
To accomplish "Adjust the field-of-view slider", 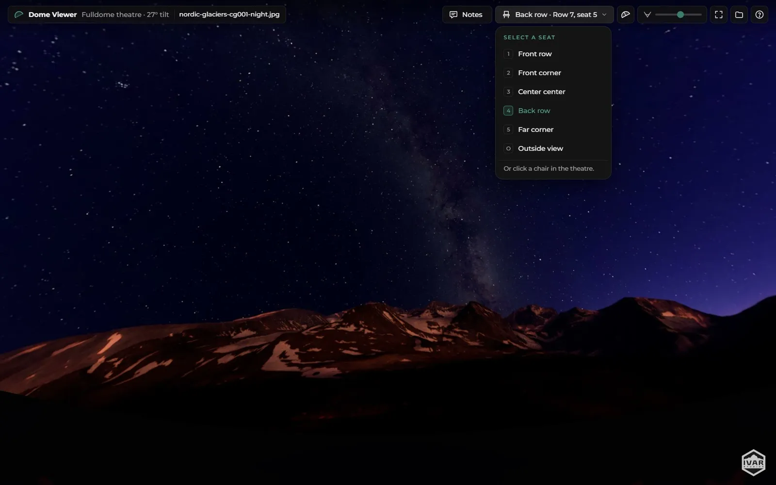I will coord(678,15).
